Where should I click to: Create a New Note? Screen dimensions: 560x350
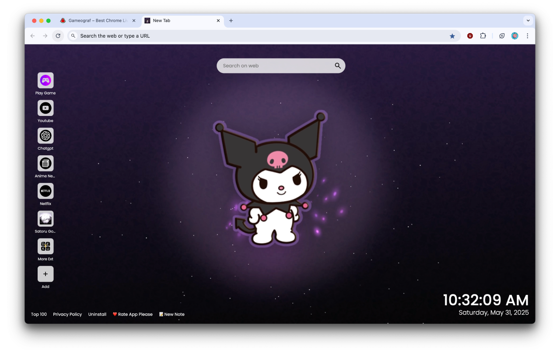[x=171, y=314]
